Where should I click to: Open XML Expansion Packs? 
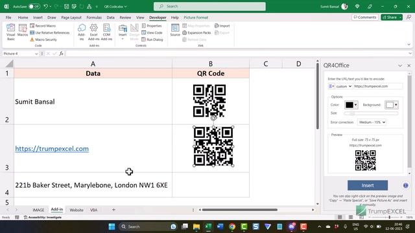tap(196, 32)
